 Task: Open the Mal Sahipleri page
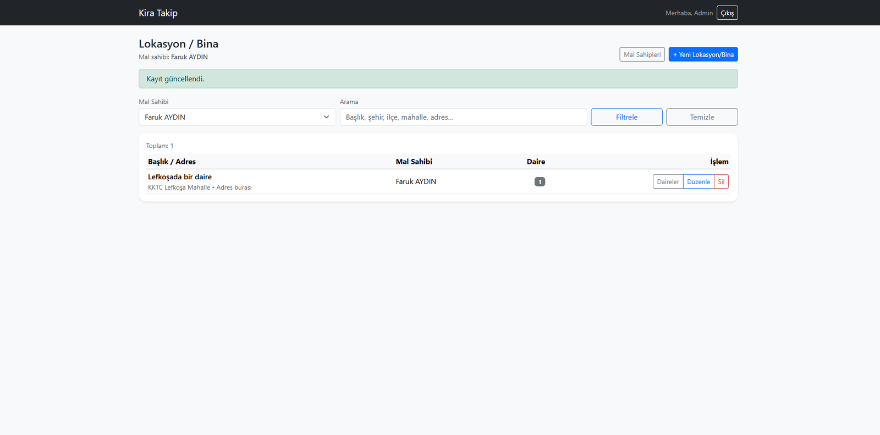click(x=642, y=54)
